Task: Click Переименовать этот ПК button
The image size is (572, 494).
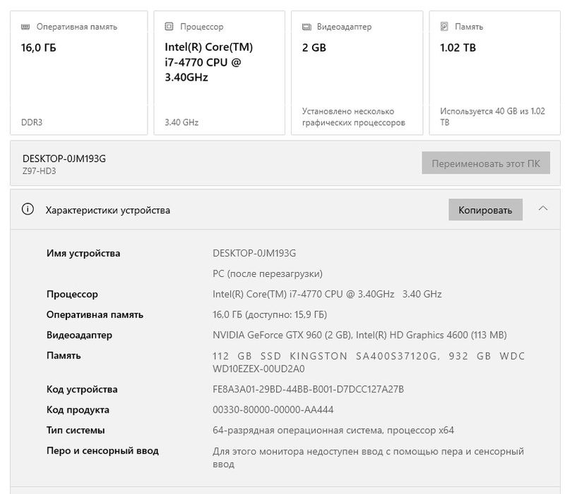Action: pyautogui.click(x=486, y=163)
